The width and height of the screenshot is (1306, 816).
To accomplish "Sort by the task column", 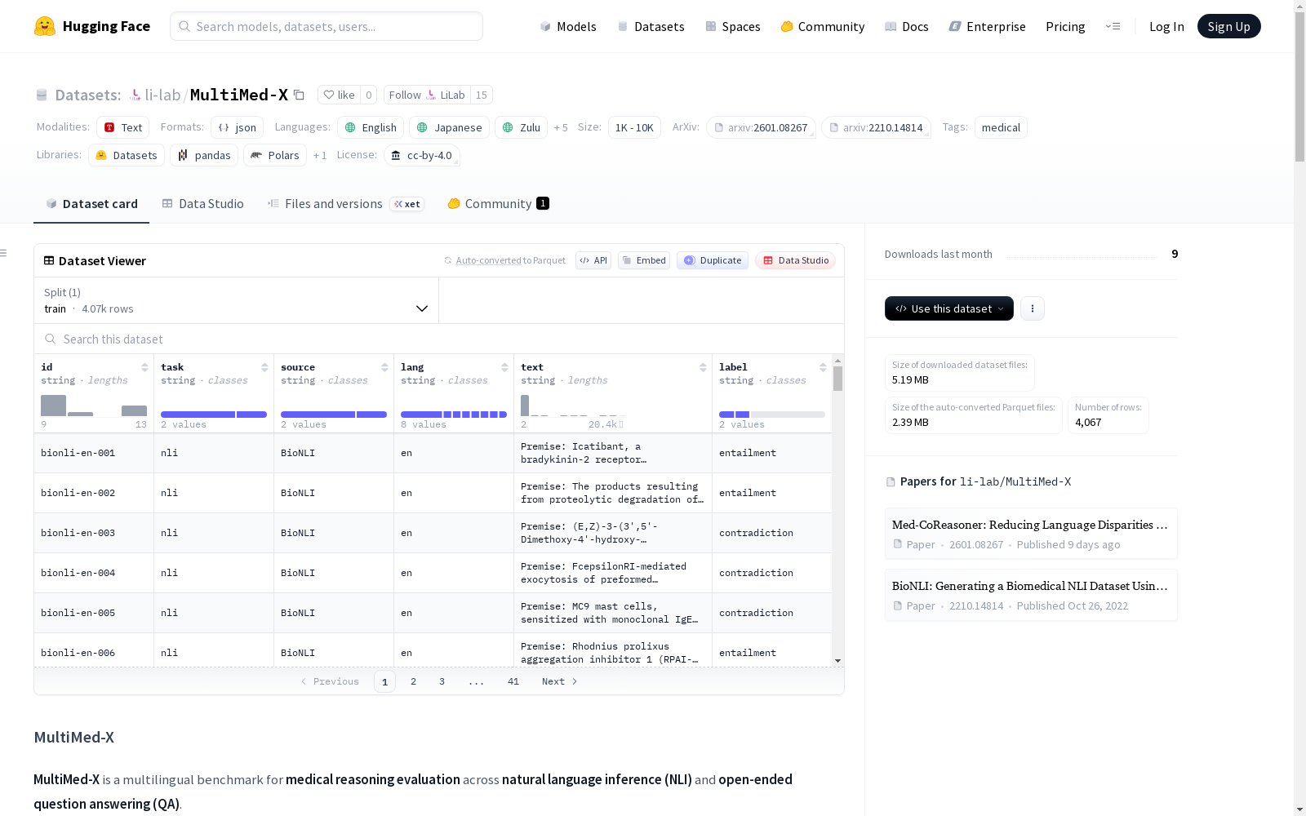I will pyautogui.click(x=264, y=367).
